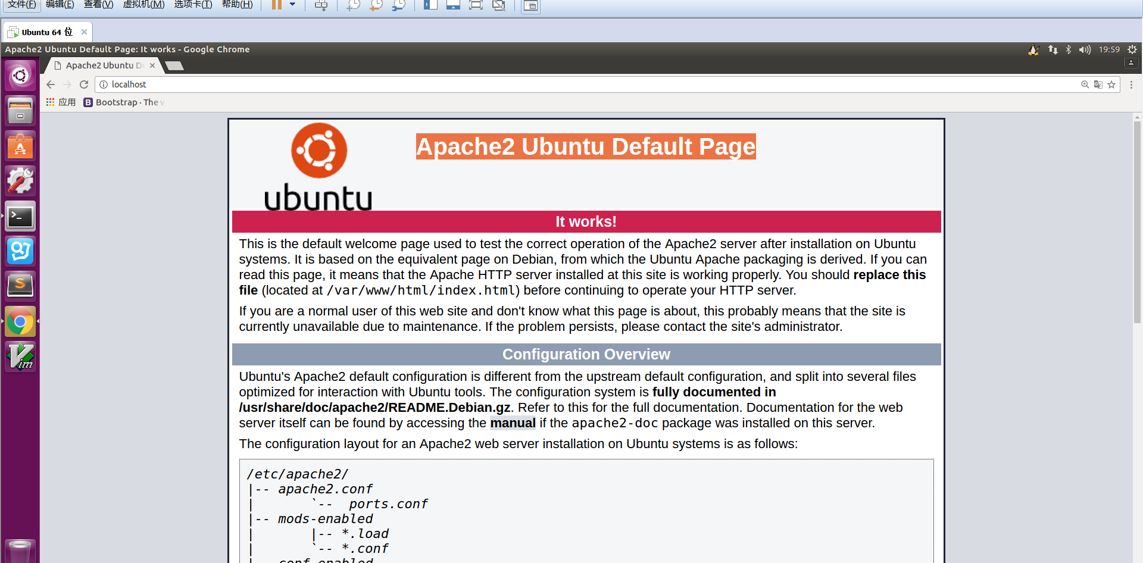Revert to snapshot using the clock-arrow icon
1143x563 pixels.
pyautogui.click(x=376, y=5)
